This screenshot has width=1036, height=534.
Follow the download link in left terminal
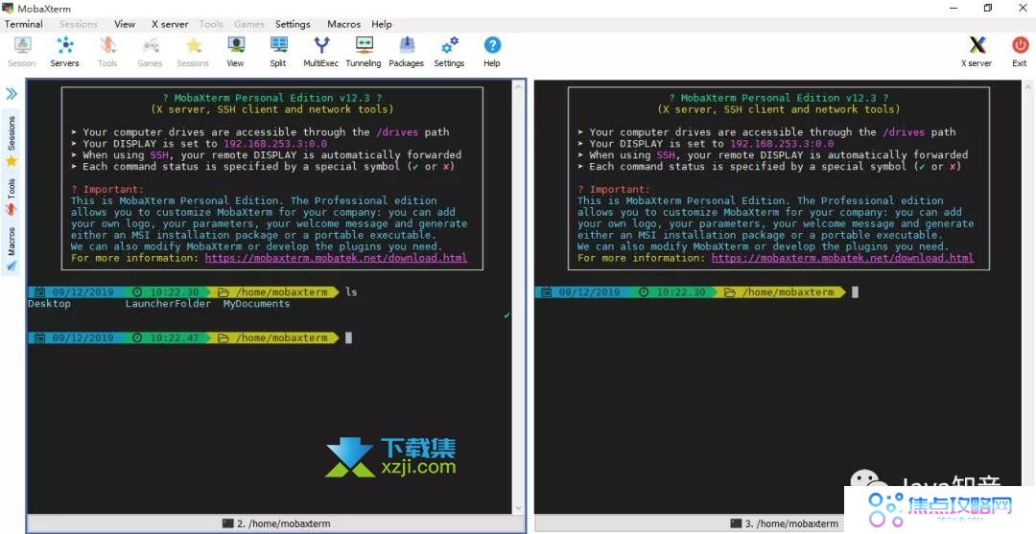(336, 258)
